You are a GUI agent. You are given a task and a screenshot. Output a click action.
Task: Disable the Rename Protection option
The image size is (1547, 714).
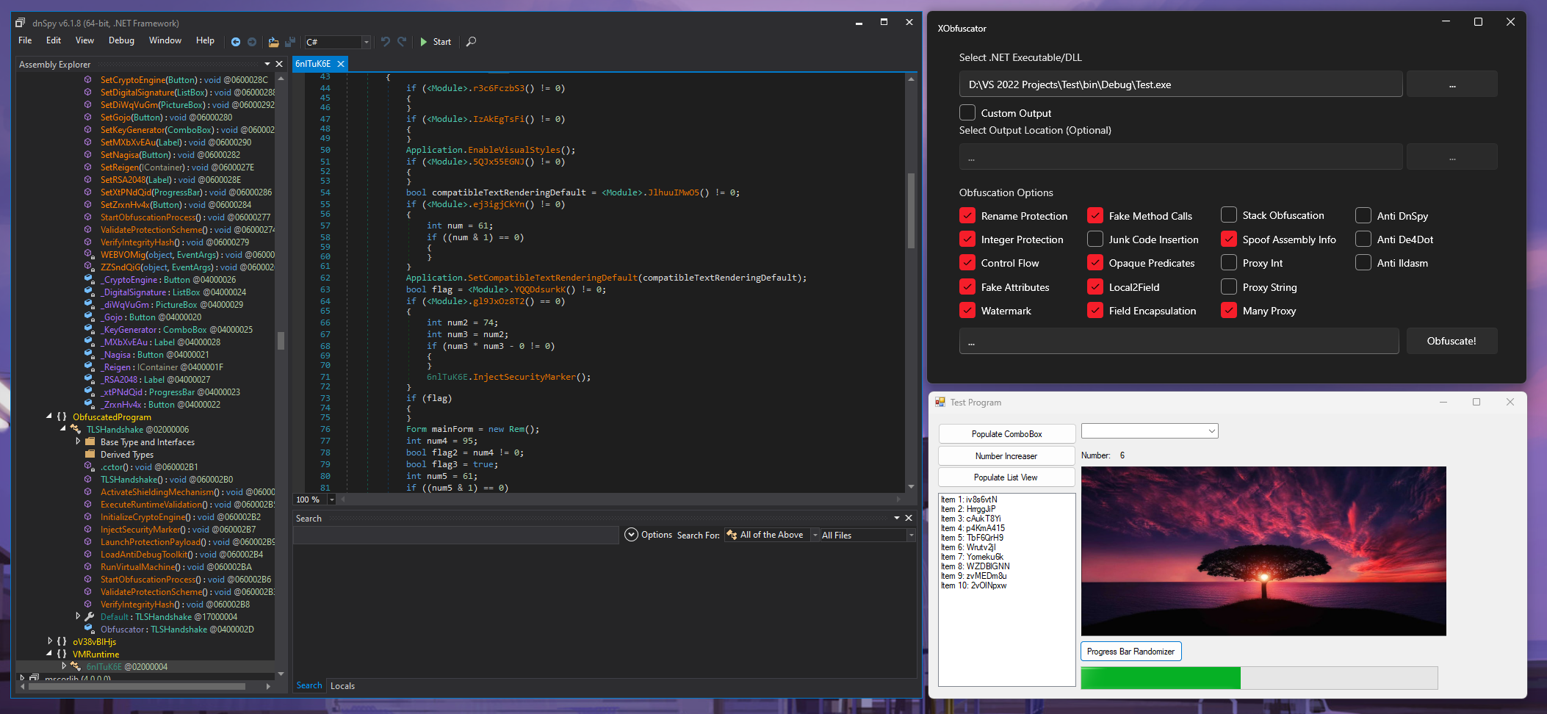pos(967,215)
